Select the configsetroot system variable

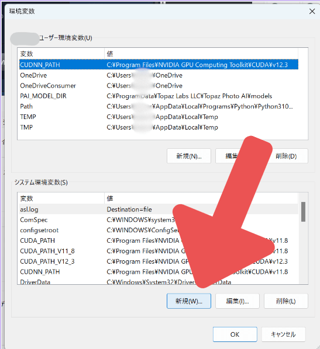[159, 230]
